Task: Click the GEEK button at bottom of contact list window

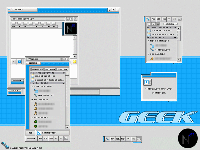Action: 31,138
